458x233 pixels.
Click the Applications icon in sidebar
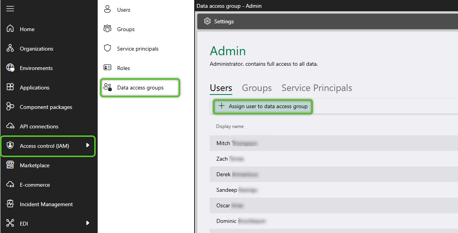(11, 88)
